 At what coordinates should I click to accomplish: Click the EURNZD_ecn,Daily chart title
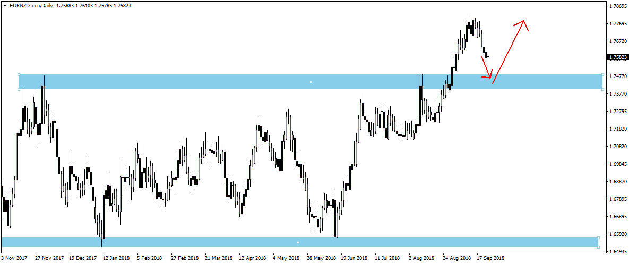pyautogui.click(x=30, y=6)
